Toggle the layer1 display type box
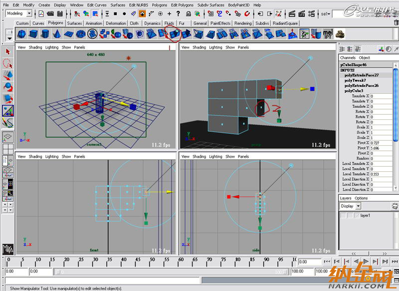The width and height of the screenshot is (399, 291). point(350,215)
